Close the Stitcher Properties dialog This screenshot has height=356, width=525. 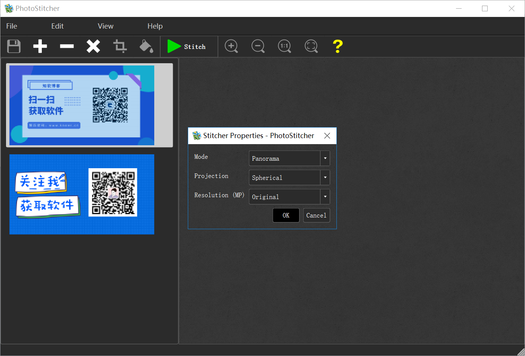(327, 136)
